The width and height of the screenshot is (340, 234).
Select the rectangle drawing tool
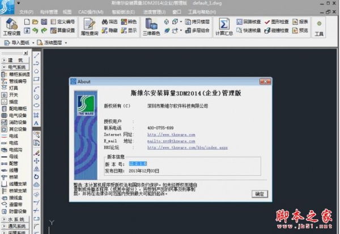[36, 79]
